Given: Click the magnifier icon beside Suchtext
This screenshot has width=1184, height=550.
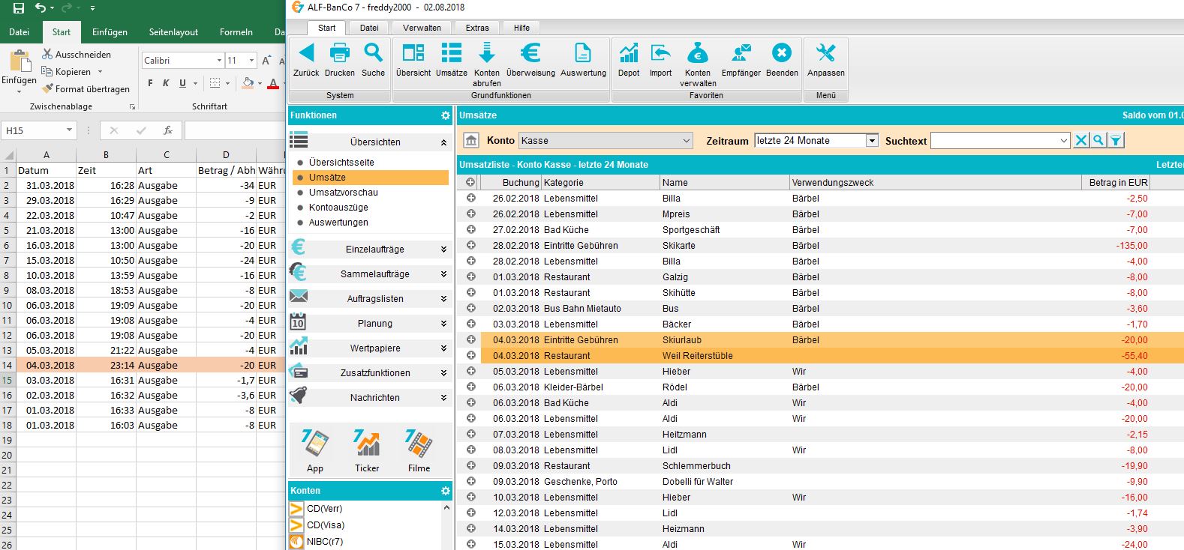Looking at the screenshot, I should [x=1098, y=140].
